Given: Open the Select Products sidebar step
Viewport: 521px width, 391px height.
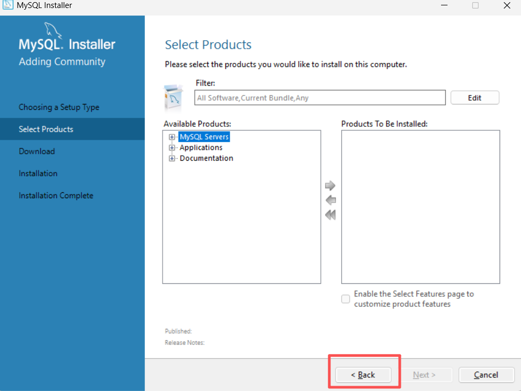Looking at the screenshot, I should click(x=72, y=129).
